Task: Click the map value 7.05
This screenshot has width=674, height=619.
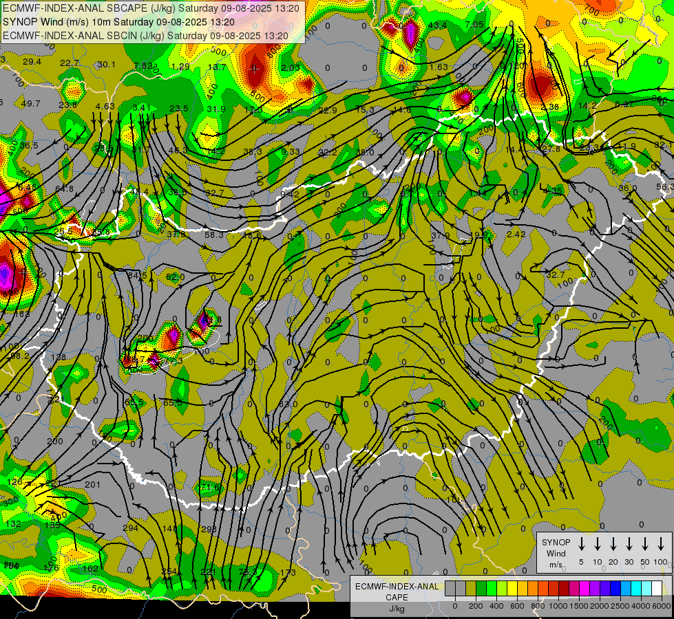Action: click(474, 25)
